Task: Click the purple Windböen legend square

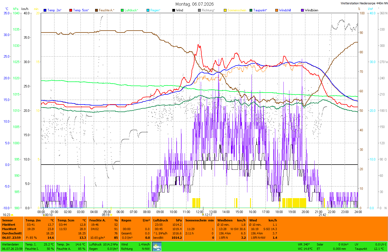Action: point(302,10)
